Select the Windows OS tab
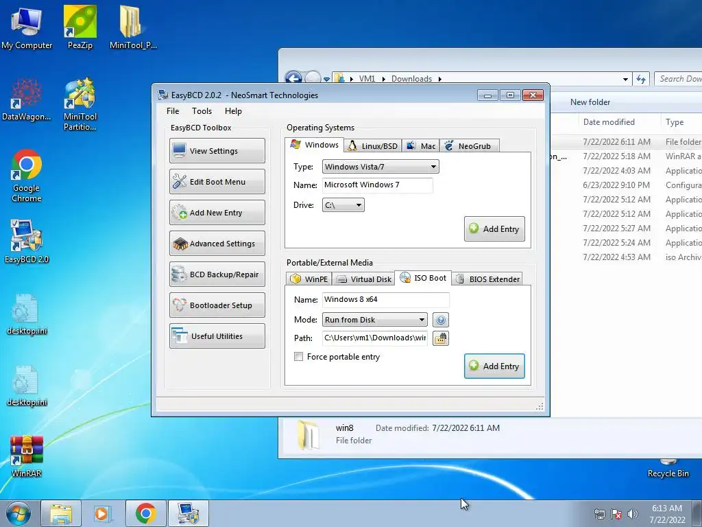 [x=314, y=145]
